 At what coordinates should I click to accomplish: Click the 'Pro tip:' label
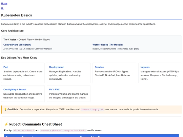pos(8,131)
